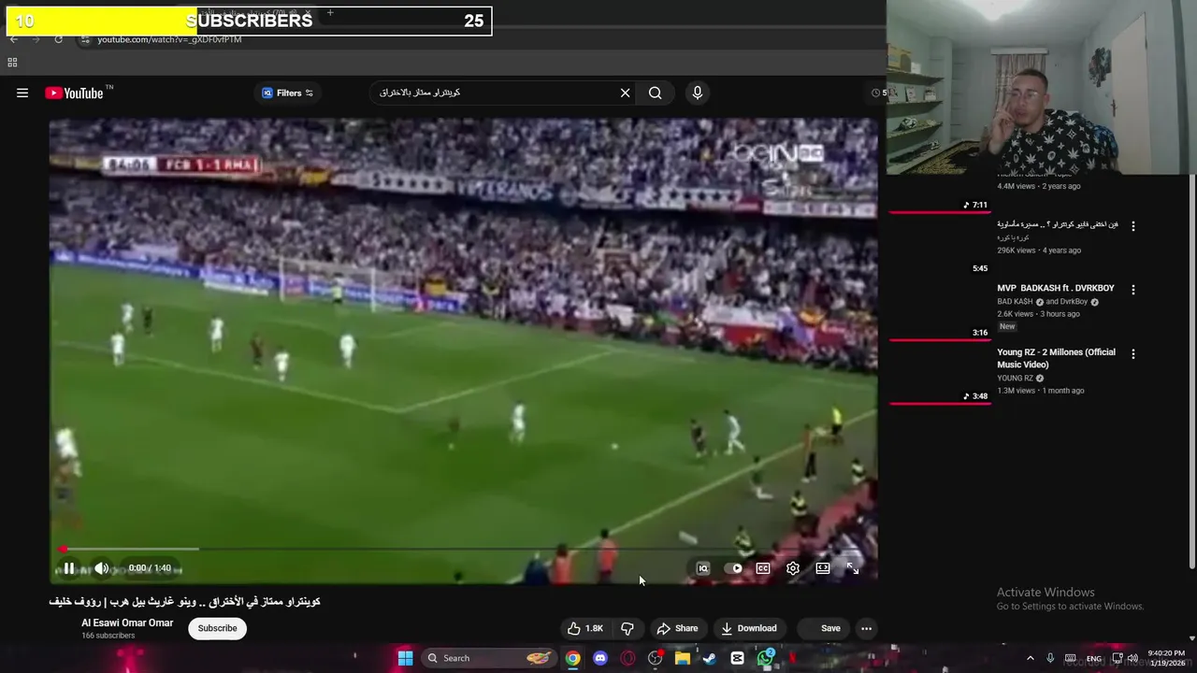Open Opera GX from taskbar
This screenshot has height=673, width=1197.
point(627,658)
